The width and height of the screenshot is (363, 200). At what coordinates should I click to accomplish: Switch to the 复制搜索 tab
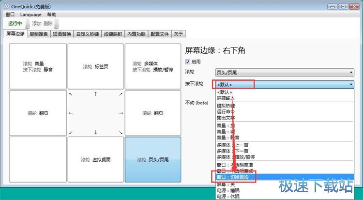(39, 34)
